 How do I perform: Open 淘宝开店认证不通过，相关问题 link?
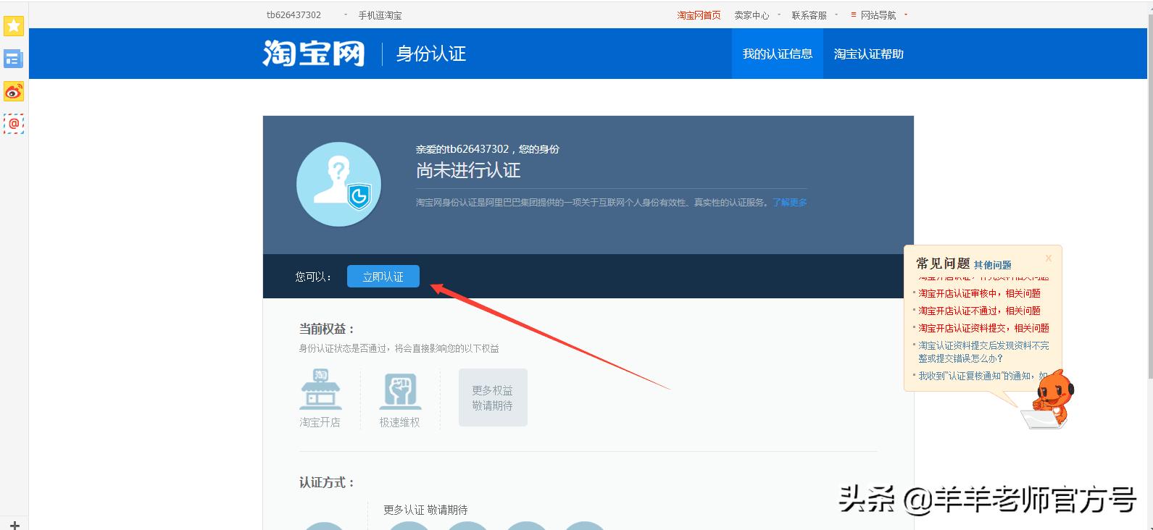pyautogui.click(x=979, y=311)
